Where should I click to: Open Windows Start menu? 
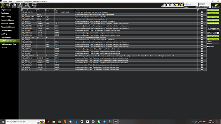point(3,122)
